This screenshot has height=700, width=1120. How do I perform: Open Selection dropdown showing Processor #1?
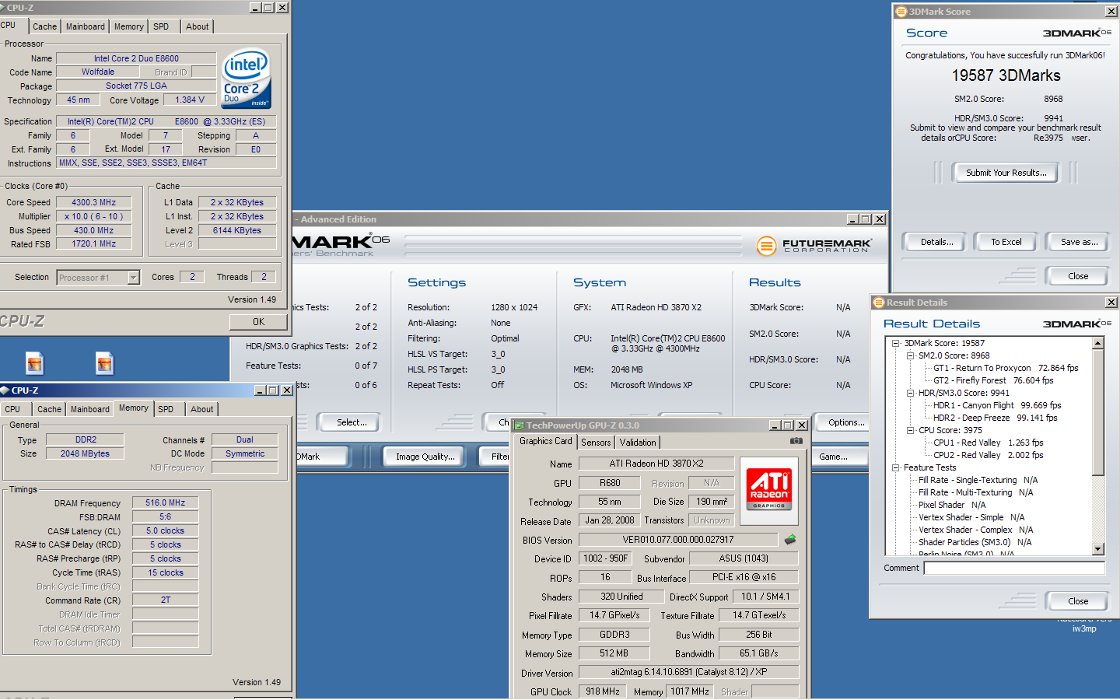[133, 278]
